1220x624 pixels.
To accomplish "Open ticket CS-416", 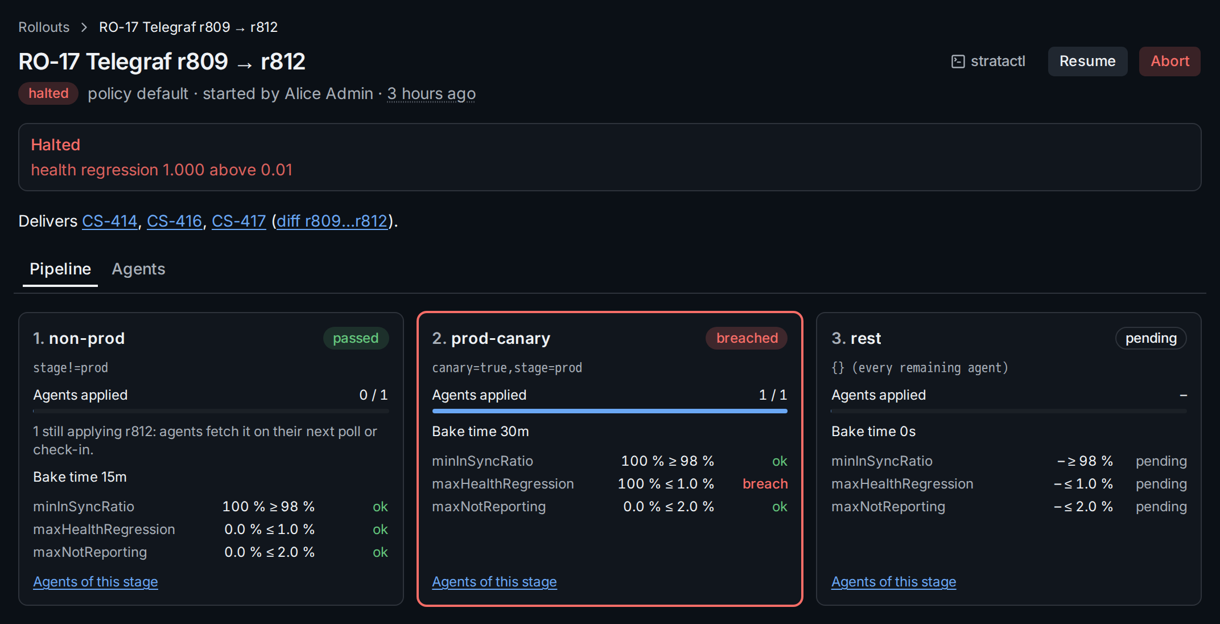I will tap(175, 221).
